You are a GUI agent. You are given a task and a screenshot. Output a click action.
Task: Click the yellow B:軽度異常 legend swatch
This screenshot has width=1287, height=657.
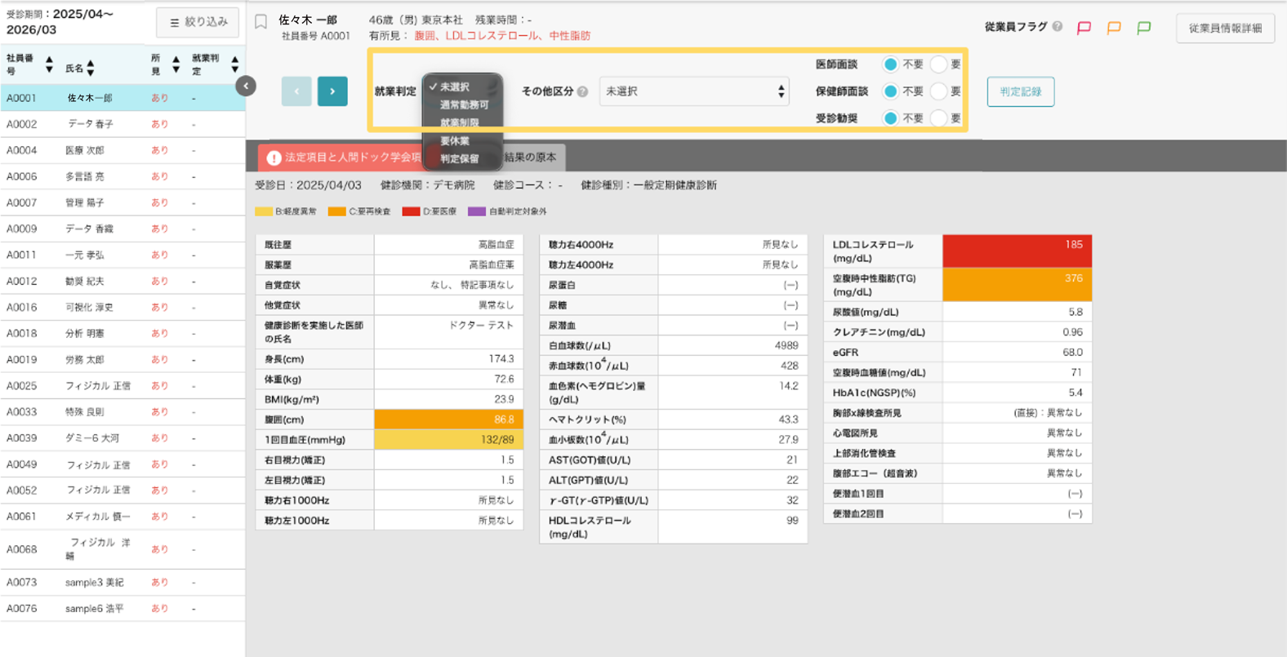tap(263, 211)
